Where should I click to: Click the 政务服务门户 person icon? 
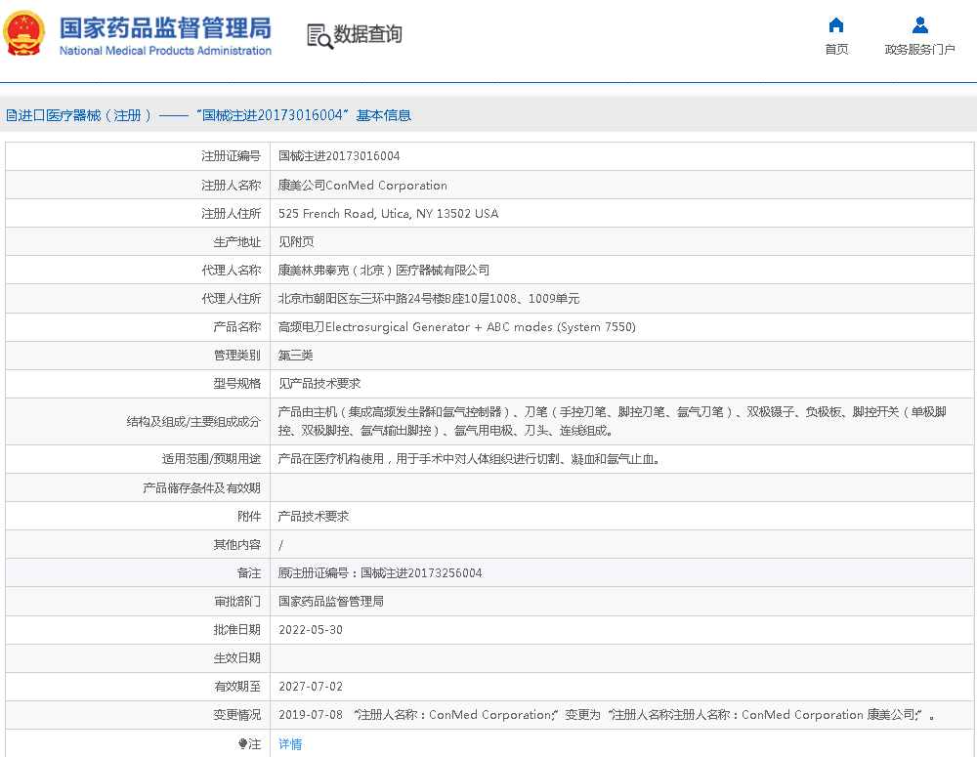click(919, 25)
